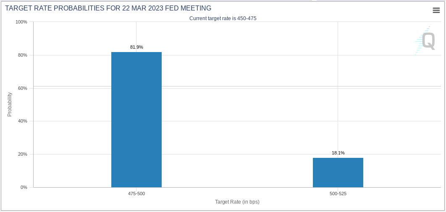446x212 pixels.
Task: Click the Target Rate (in bps) axis title
Action: [237, 202]
